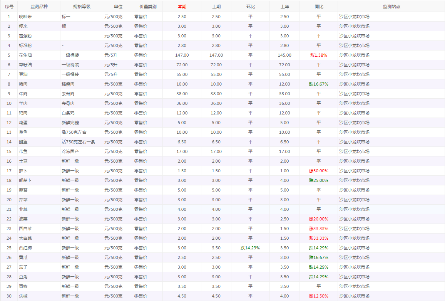
Task: Click the 72.00 本期 price of 菜籽油
Action: [182, 65]
